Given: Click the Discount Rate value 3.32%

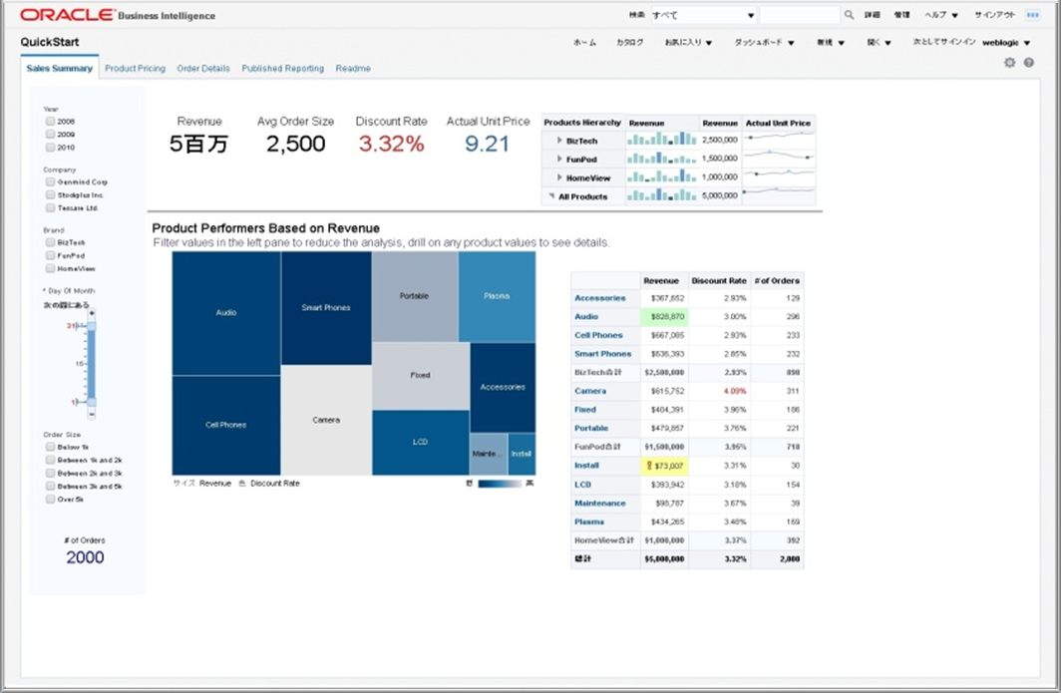Looking at the screenshot, I should click(391, 144).
